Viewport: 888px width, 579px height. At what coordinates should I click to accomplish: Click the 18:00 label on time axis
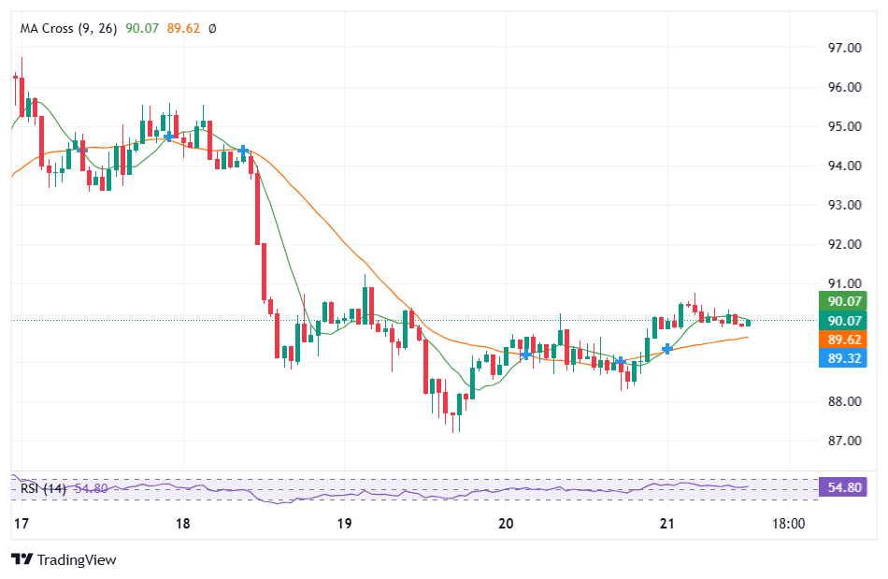coord(788,524)
